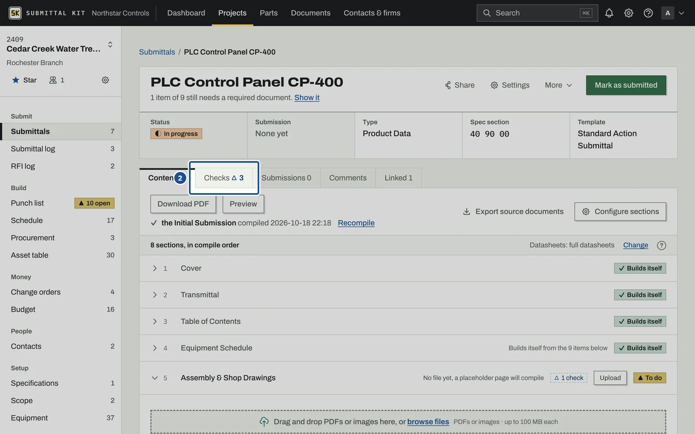This screenshot has height=434, width=695.
Task: Go to Dashboard in top navigation
Action: point(186,13)
